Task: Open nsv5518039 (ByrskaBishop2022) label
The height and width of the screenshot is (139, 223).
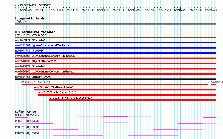Action: click(x=37, y=61)
